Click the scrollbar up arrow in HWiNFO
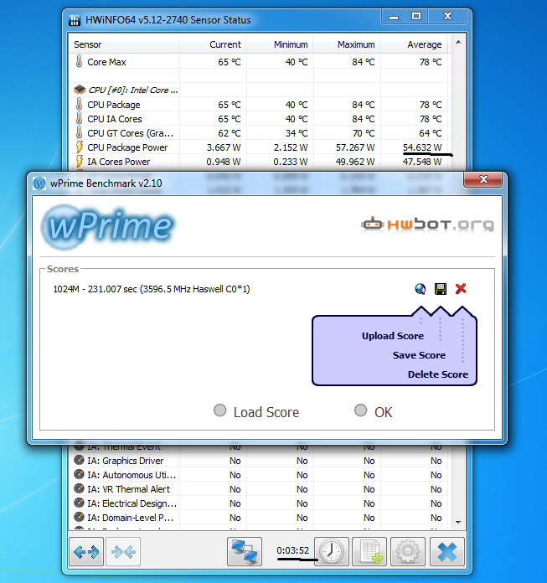Viewport: 547px width, 583px height. (x=458, y=43)
